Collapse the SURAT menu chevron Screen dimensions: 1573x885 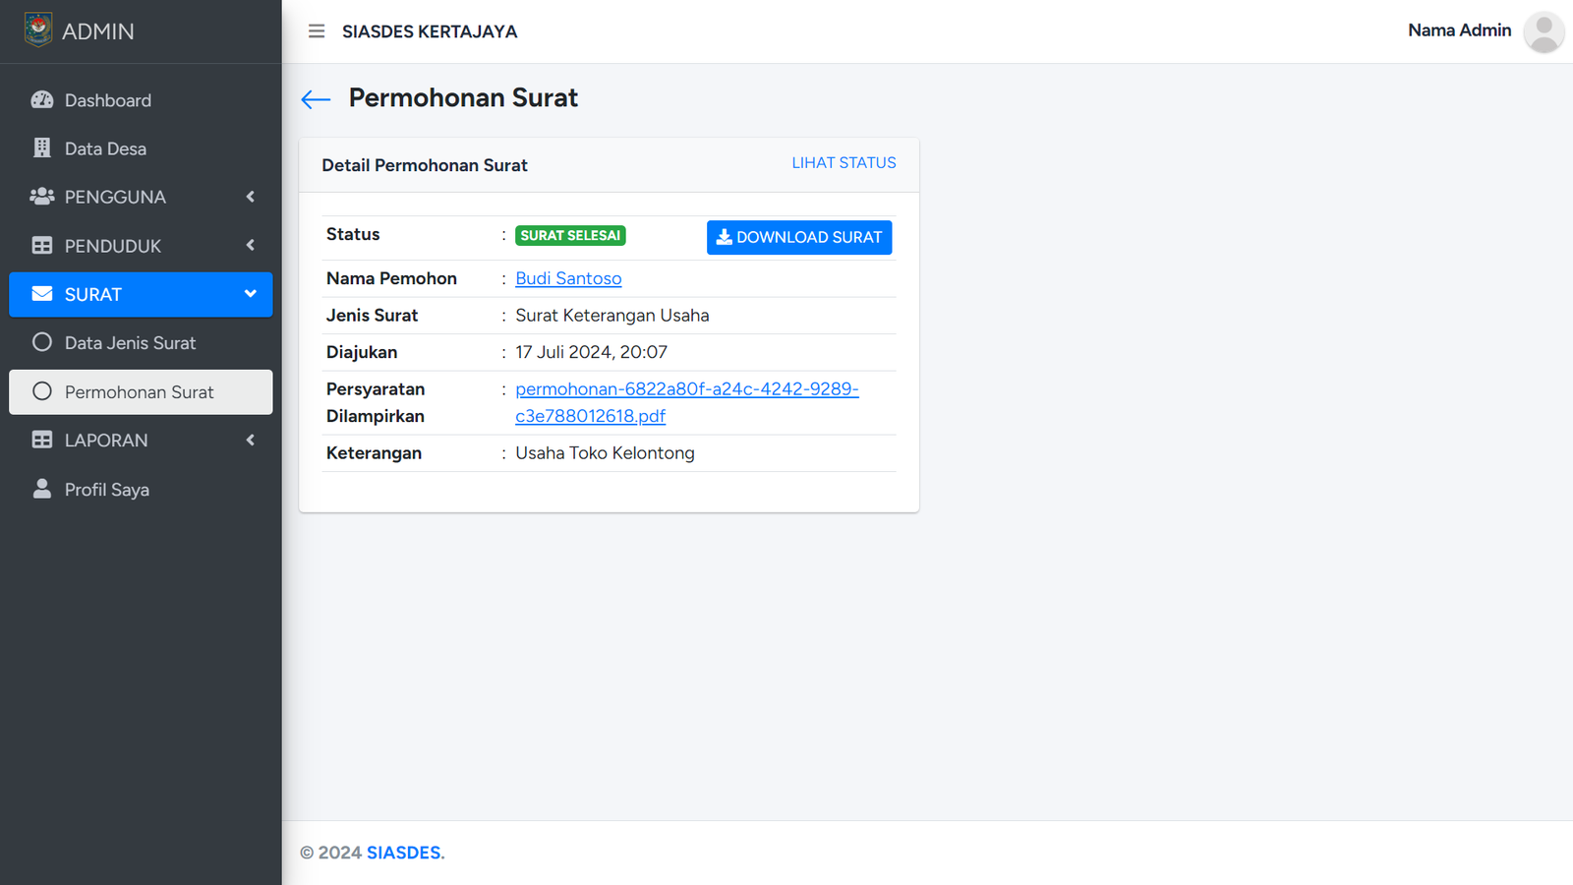(x=251, y=294)
